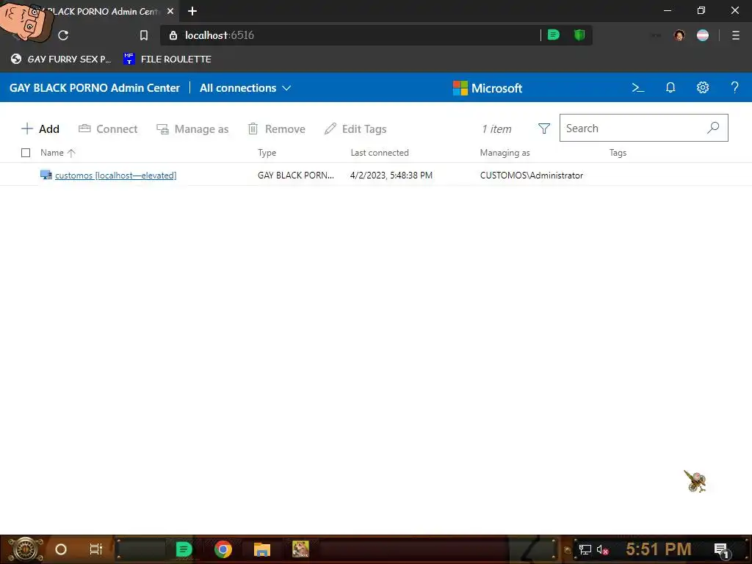Click the Microsoft logo

488,88
